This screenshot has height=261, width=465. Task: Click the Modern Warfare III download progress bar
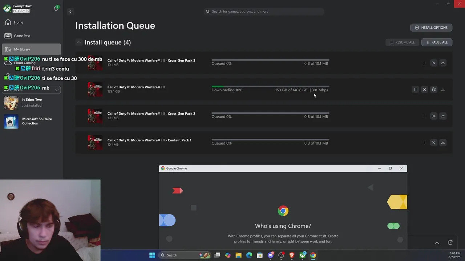point(270,86)
